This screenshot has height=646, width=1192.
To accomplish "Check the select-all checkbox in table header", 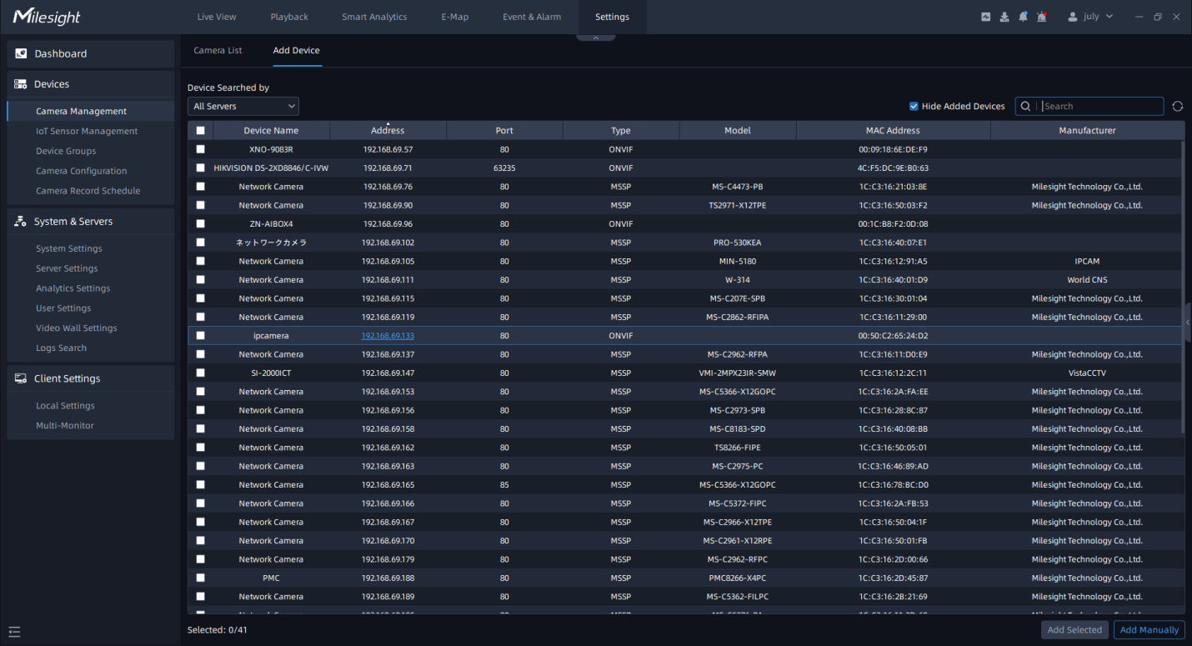I will pyautogui.click(x=200, y=131).
